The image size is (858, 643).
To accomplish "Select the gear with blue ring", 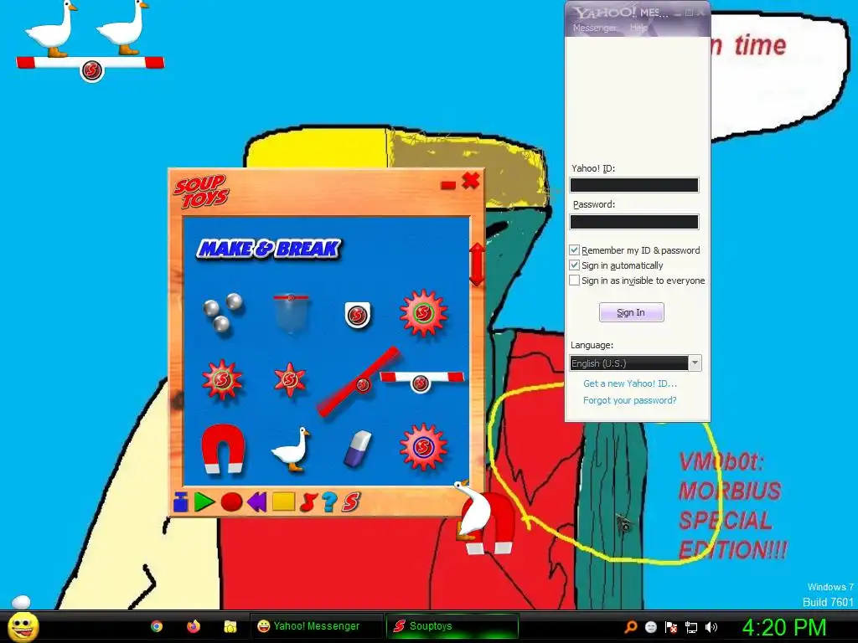I will pyautogui.click(x=423, y=447).
